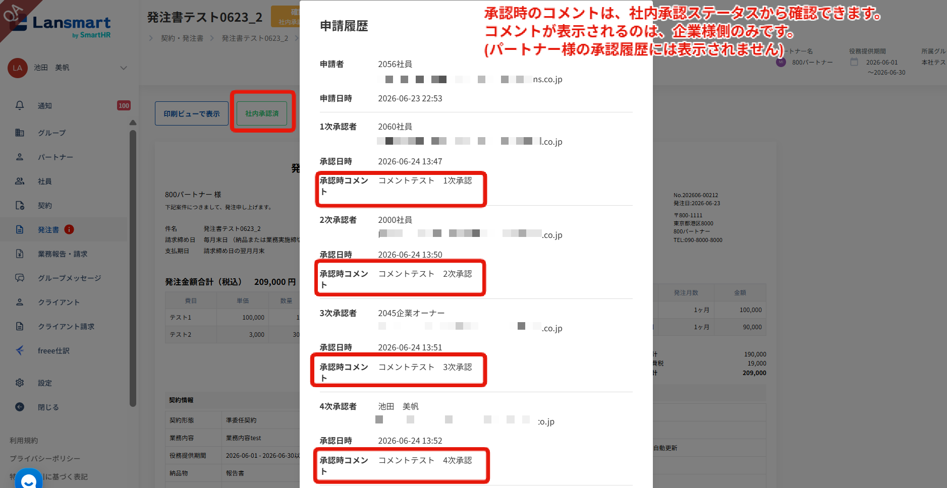Open the プライバシーポリシー link

pos(45,458)
